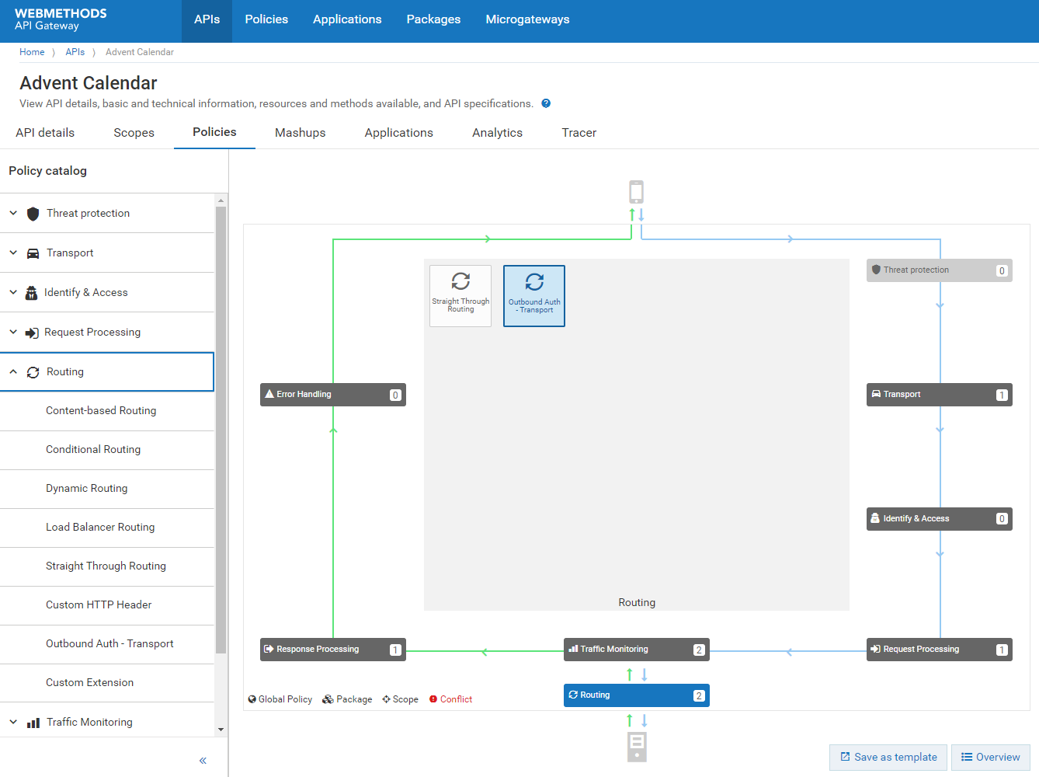This screenshot has width=1039, height=777.
Task: Open the Response Processing stage box
Action: (x=332, y=650)
